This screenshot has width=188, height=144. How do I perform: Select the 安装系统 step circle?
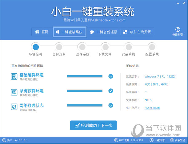point(129,47)
